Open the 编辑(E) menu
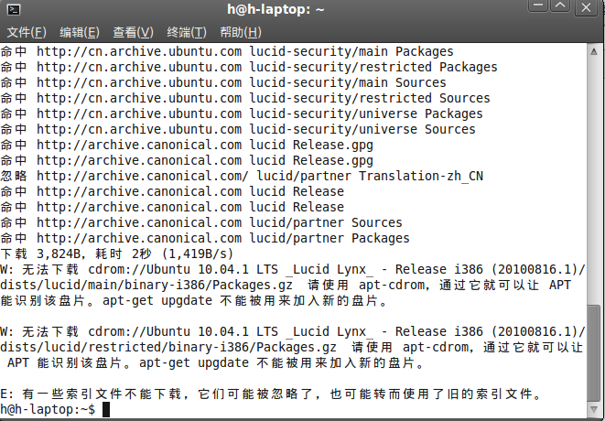This screenshot has height=421, width=605. pos(80,32)
